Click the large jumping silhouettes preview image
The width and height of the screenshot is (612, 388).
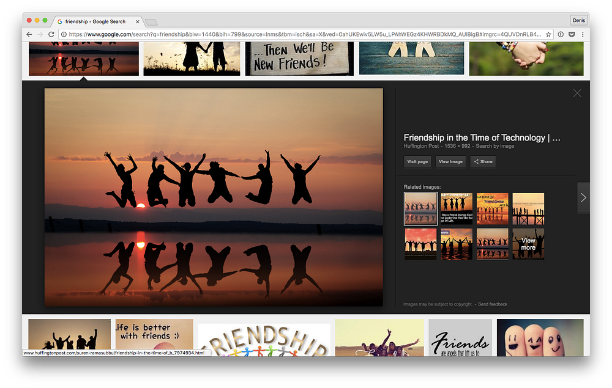pos(214,197)
